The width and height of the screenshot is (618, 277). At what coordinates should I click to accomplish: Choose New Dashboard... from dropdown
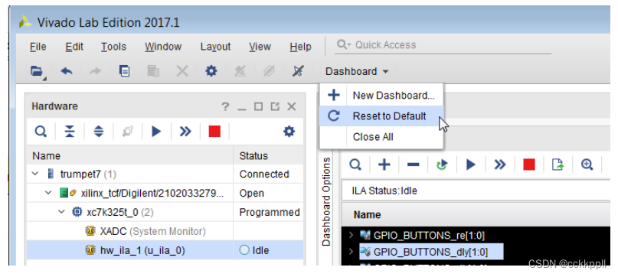click(x=381, y=96)
